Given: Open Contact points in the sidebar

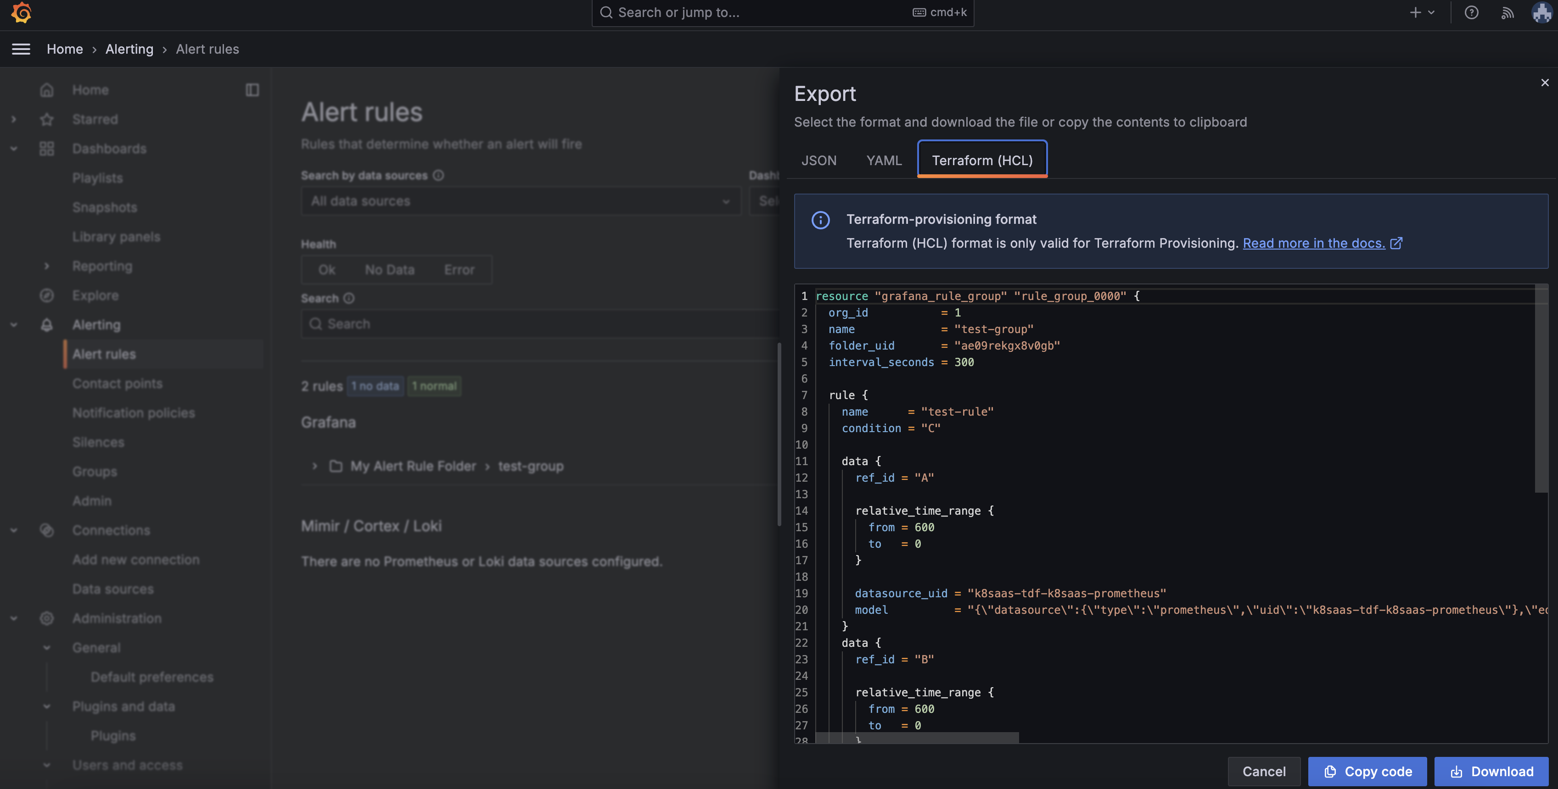Looking at the screenshot, I should 118,383.
